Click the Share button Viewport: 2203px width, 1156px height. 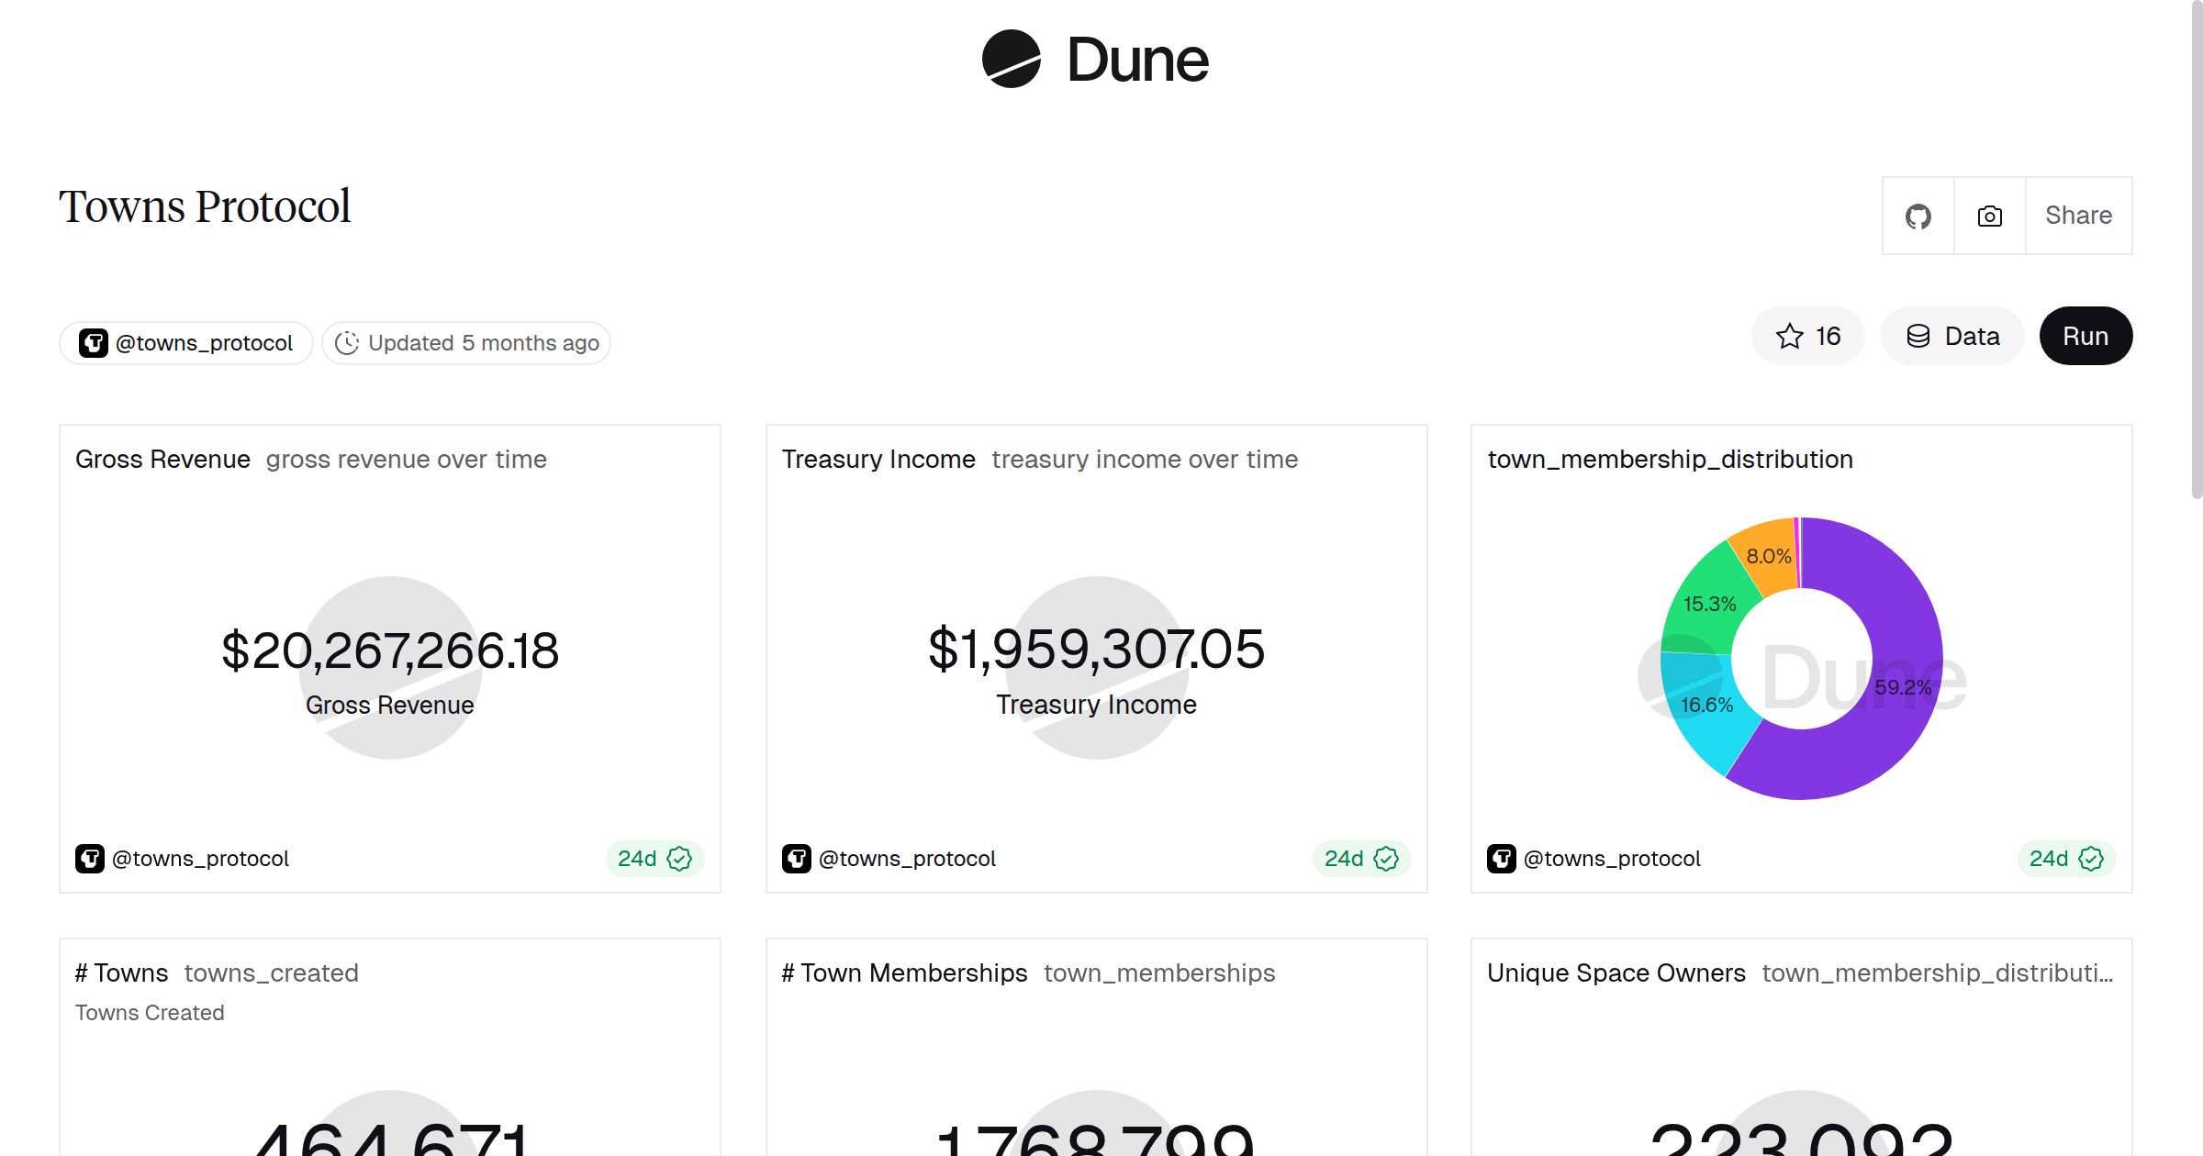[2077, 215]
